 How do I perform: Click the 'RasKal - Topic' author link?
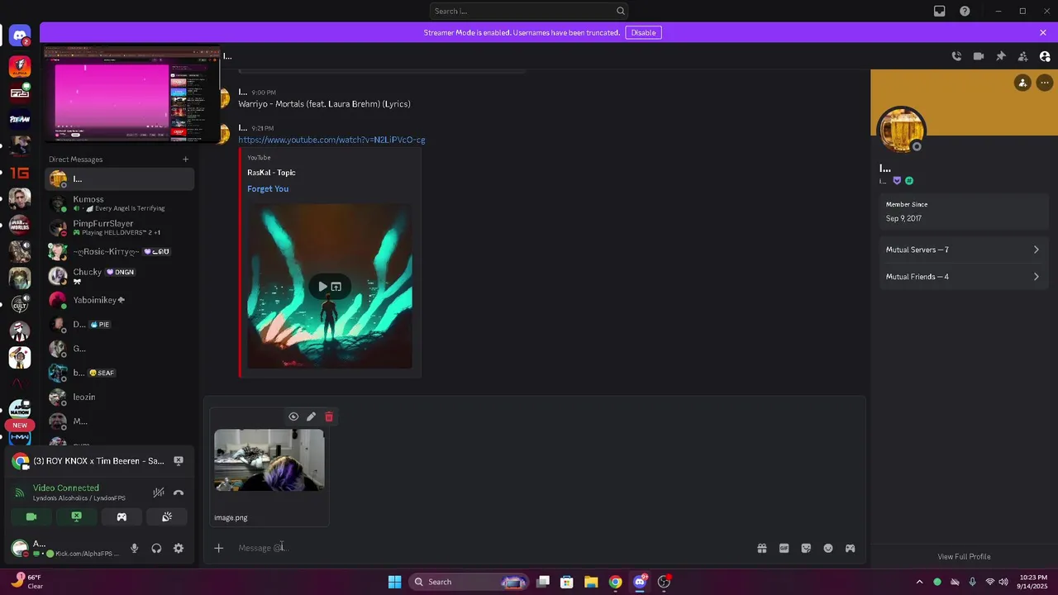coord(271,173)
